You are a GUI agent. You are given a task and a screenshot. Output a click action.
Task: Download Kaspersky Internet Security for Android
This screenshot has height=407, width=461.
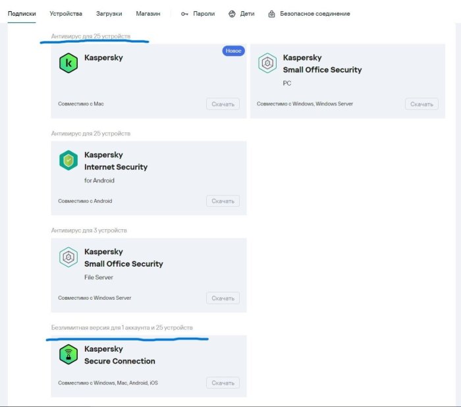pos(223,201)
